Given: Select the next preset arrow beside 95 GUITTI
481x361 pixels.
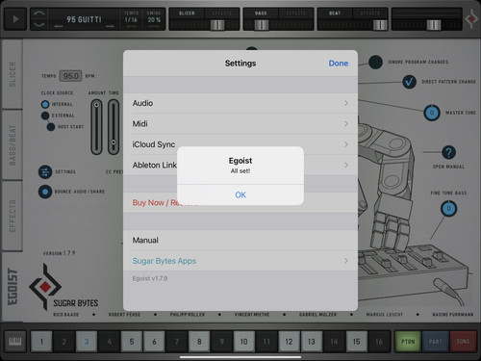Looking at the screenshot, I should click(x=110, y=26).
